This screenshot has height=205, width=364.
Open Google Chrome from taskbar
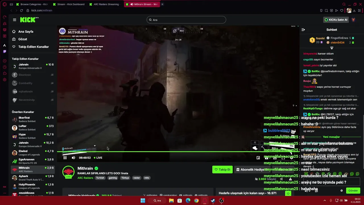[x=196, y=200]
